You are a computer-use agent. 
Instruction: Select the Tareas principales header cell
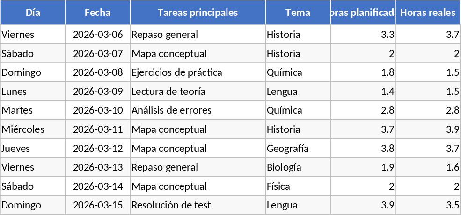pyautogui.click(x=198, y=13)
